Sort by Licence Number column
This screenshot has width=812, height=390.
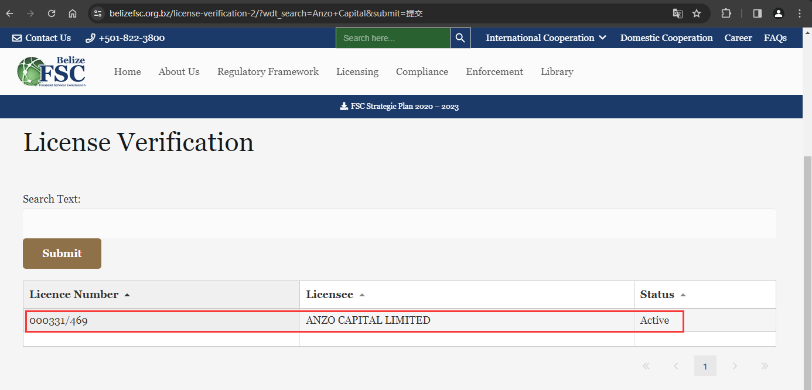[161, 295]
